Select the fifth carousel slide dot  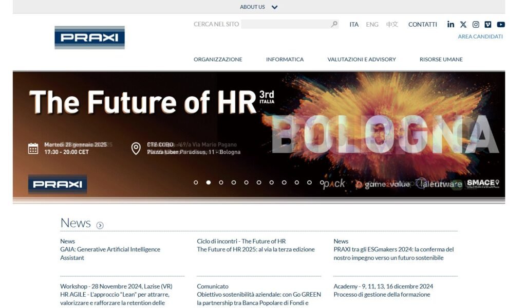click(x=246, y=183)
